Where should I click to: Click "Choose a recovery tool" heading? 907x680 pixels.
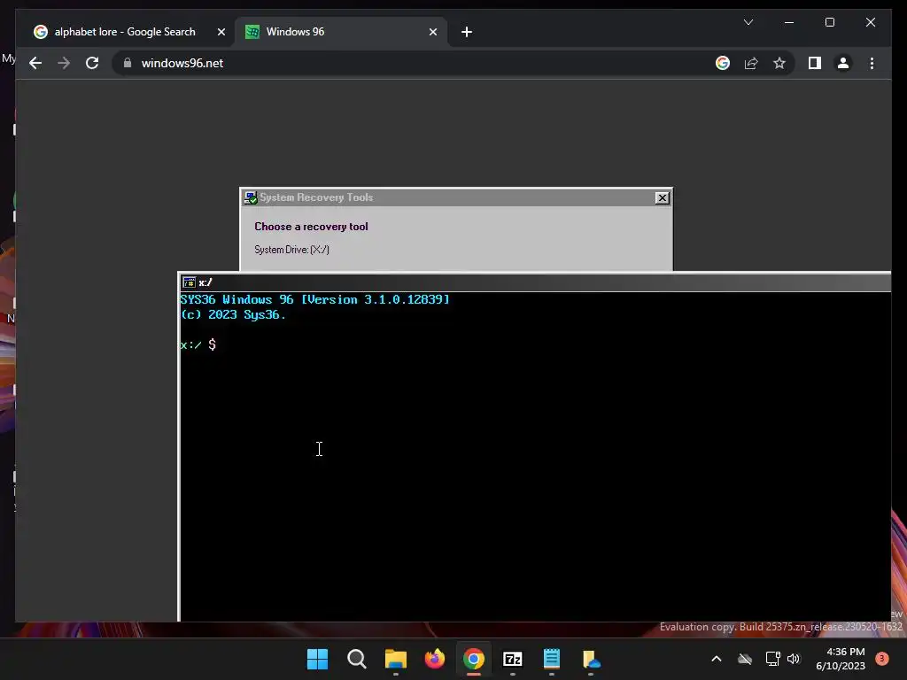pos(311,227)
